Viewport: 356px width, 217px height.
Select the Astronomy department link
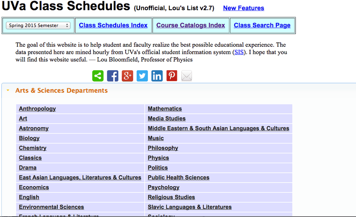[x=33, y=128]
